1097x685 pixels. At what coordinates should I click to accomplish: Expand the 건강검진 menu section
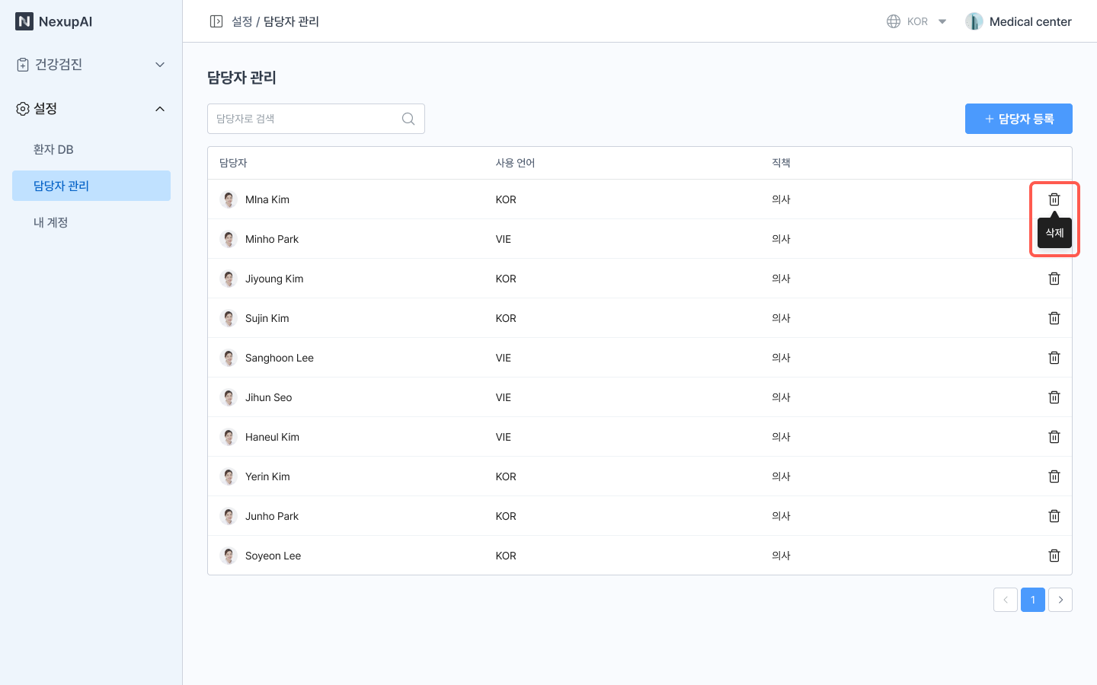click(91, 65)
